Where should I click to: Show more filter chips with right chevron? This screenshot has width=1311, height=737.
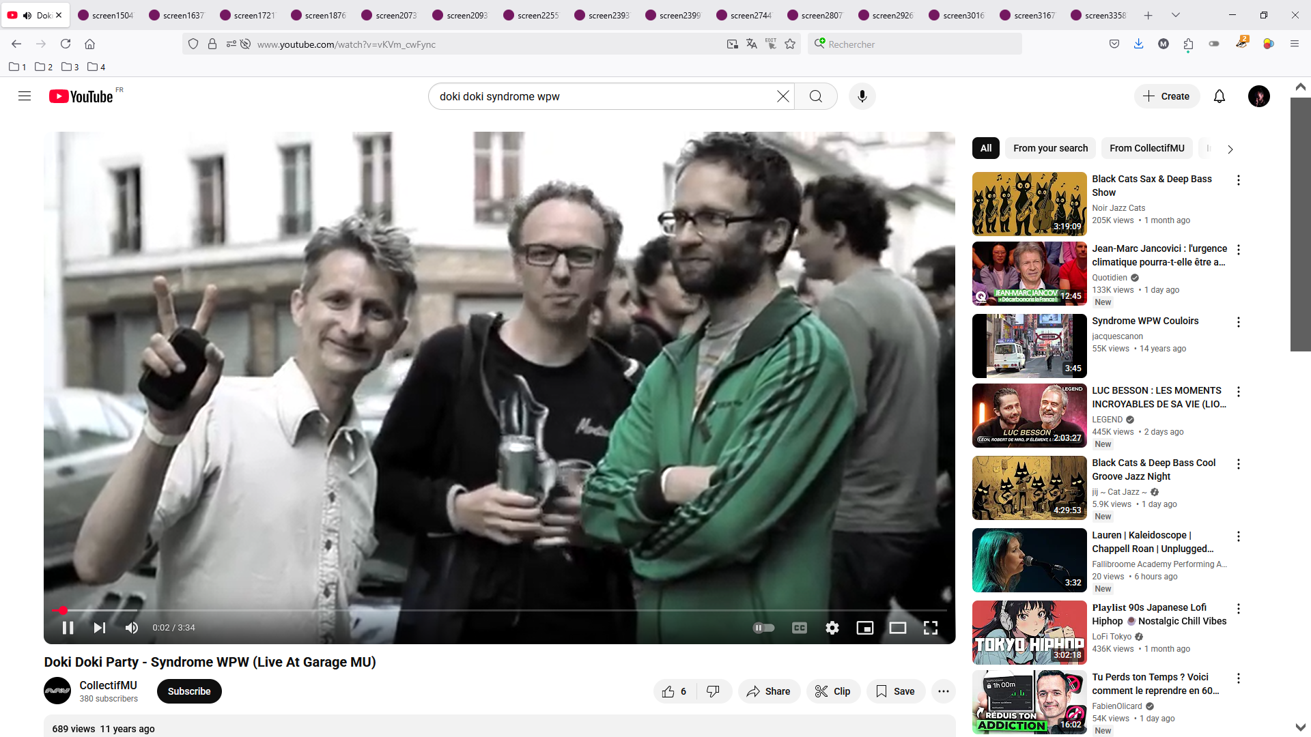click(x=1230, y=149)
